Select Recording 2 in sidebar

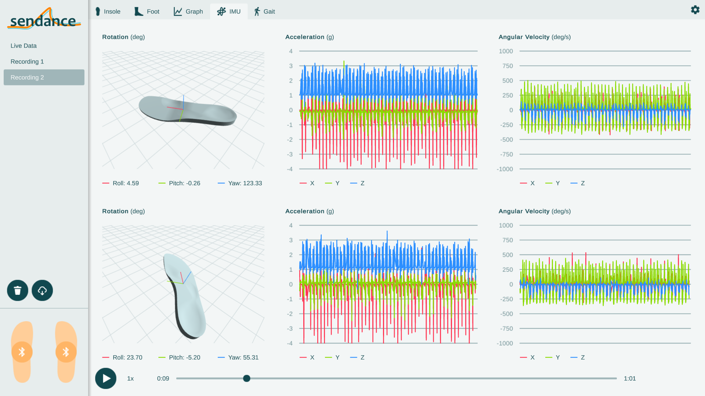pos(44,77)
